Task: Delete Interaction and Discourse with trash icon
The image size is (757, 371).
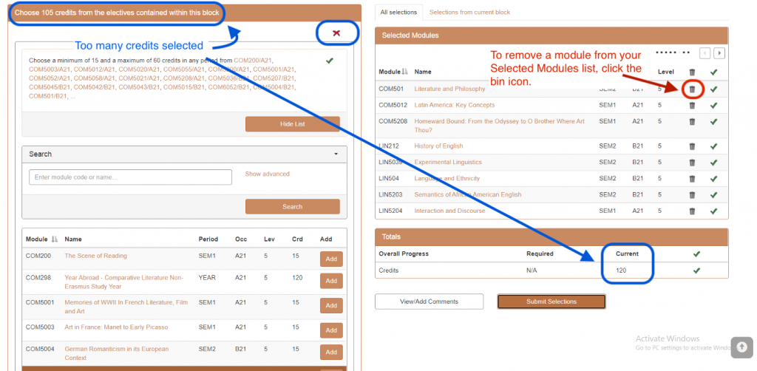Action: point(692,211)
